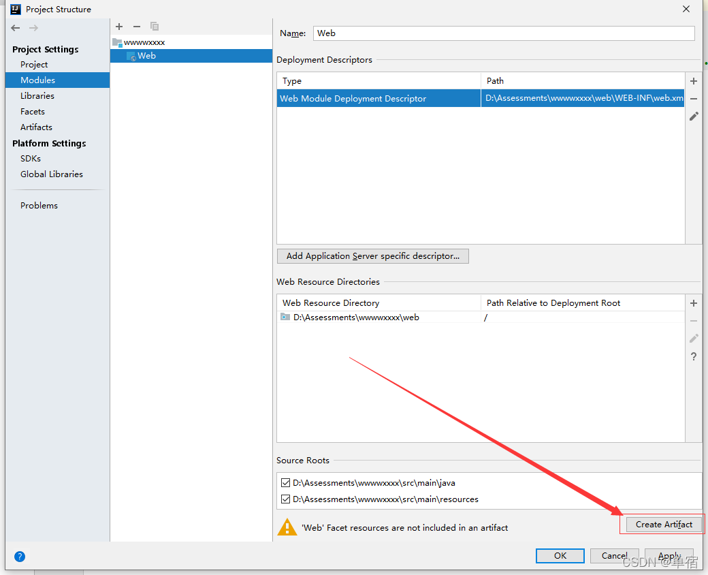Open the Artifacts settings page

pyautogui.click(x=57, y=127)
